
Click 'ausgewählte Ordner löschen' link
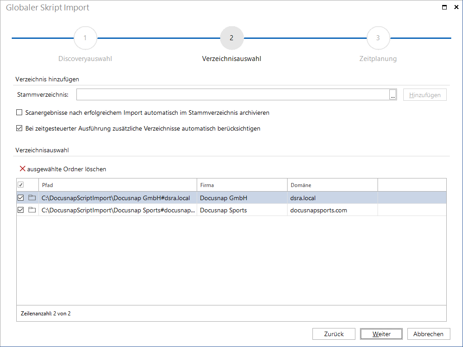click(x=67, y=169)
